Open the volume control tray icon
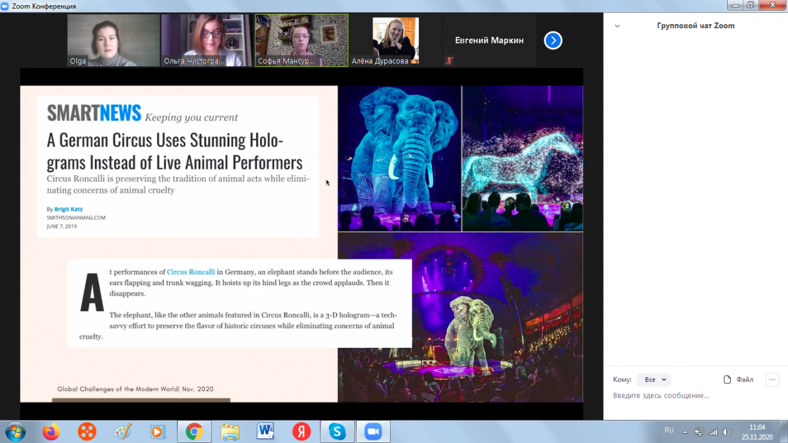 tap(727, 432)
